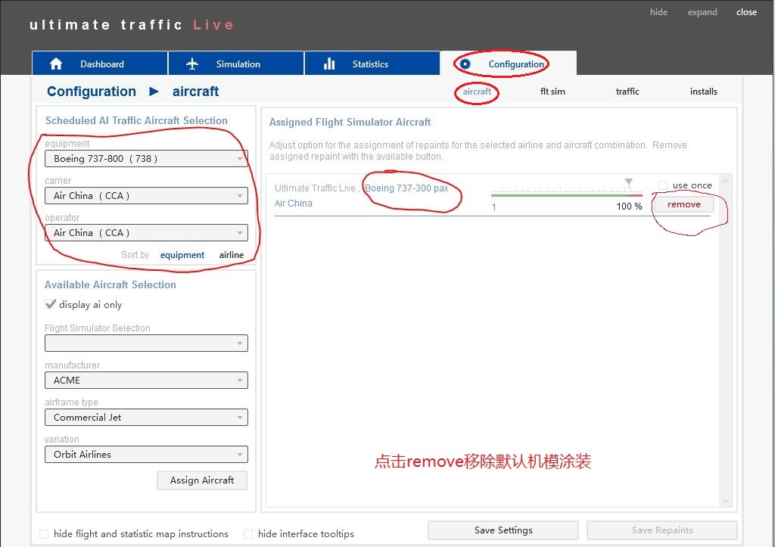Click the Configuration gear icon
The image size is (775, 547).
(465, 64)
